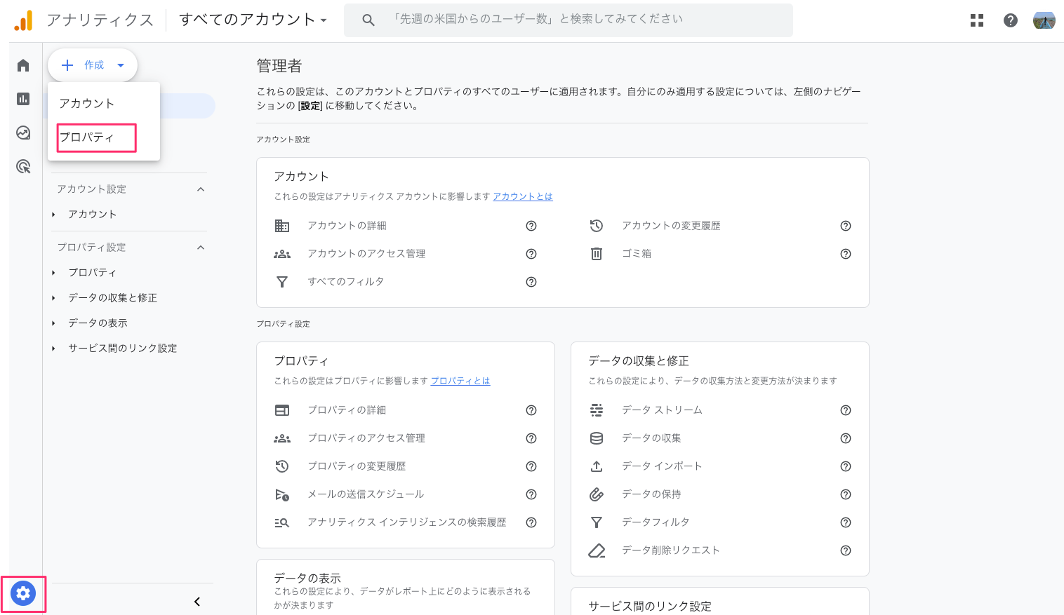Select アカウント from the create menu
This screenshot has width=1064, height=615.
[x=87, y=104]
